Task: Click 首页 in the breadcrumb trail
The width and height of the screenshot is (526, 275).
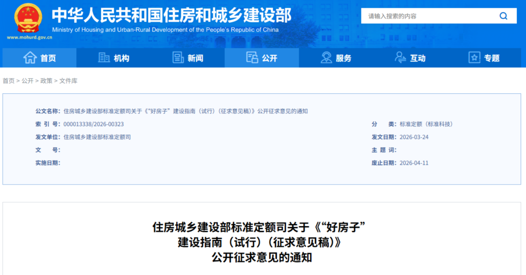Action: 9,81
